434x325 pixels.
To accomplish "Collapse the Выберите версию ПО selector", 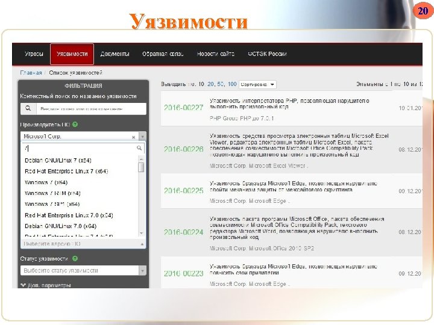I will (83, 244).
